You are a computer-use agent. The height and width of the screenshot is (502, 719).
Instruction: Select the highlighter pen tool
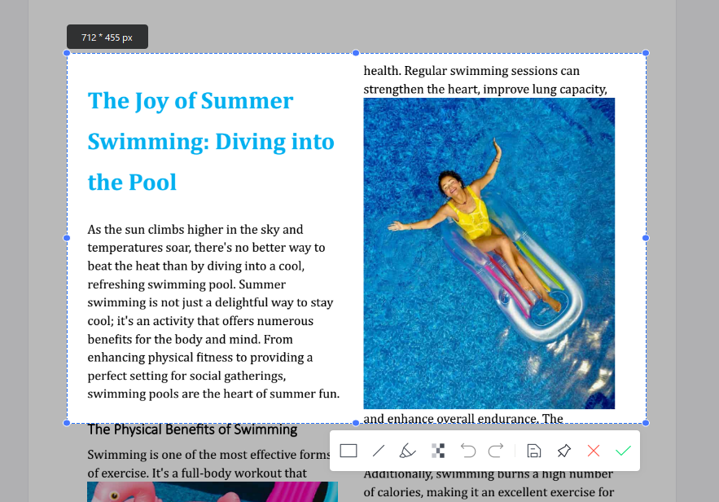click(407, 451)
